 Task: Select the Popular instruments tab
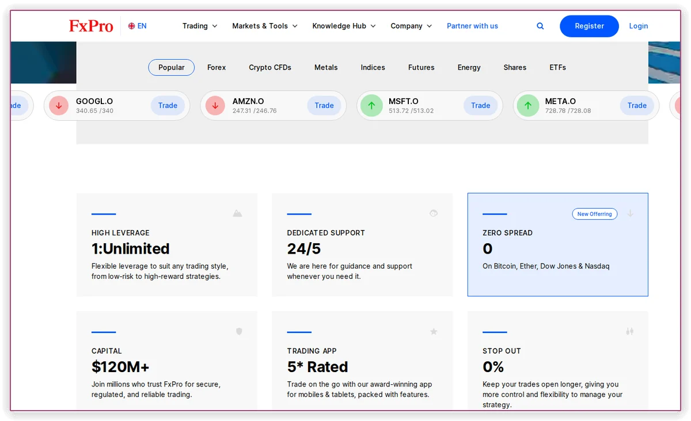click(172, 67)
